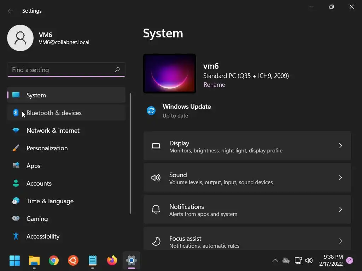Click the Network wifi icon in sidebar
This screenshot has width=362, height=271.
(16, 130)
